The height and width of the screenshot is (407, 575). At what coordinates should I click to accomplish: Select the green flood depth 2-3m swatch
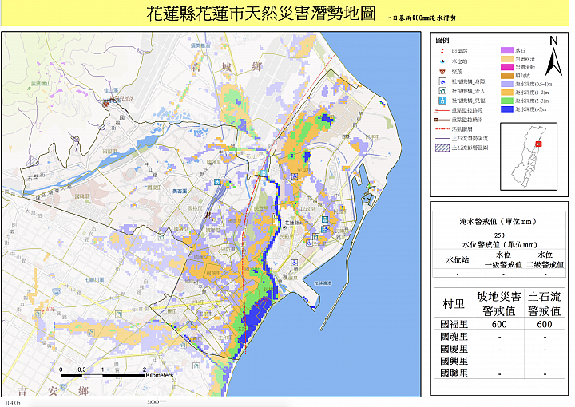point(506,101)
